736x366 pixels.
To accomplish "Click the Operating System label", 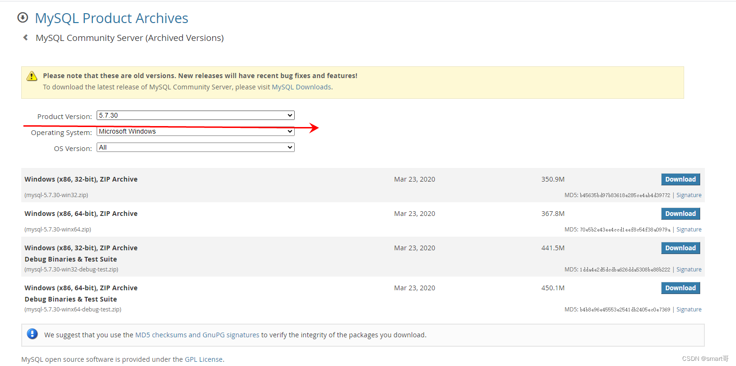I will [x=61, y=133].
